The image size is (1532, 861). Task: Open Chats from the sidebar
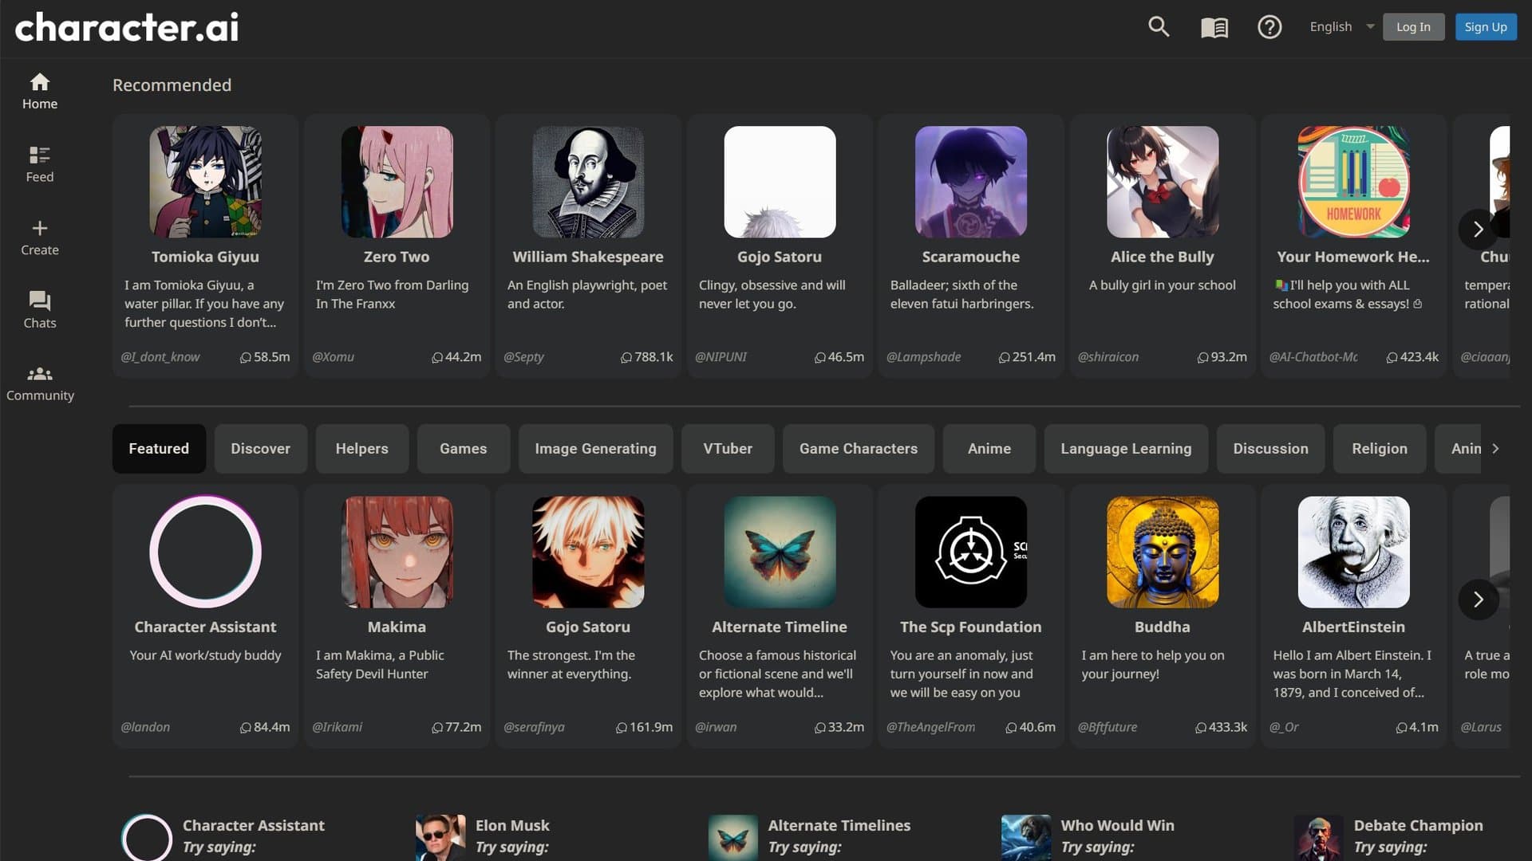[x=40, y=310]
